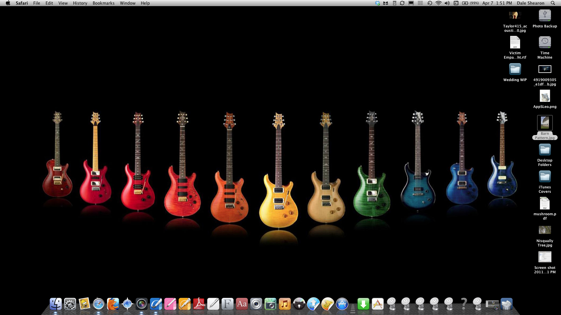Viewport: 561px width, 315px height.
Task: Open the Dale Shearon user menu
Action: pos(530,3)
